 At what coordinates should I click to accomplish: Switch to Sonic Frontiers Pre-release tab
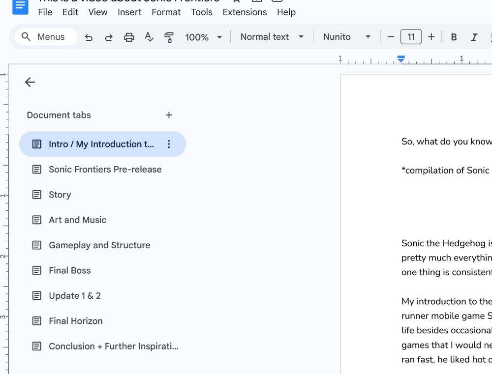pos(102,169)
